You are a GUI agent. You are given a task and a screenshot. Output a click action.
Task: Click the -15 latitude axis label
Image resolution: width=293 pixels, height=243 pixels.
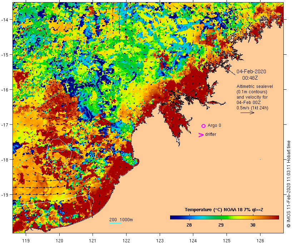coord(4,55)
